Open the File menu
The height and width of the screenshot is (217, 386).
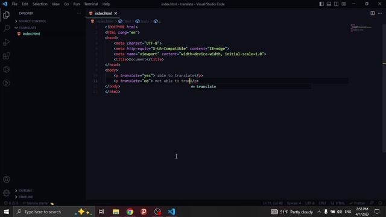[x=14, y=4]
